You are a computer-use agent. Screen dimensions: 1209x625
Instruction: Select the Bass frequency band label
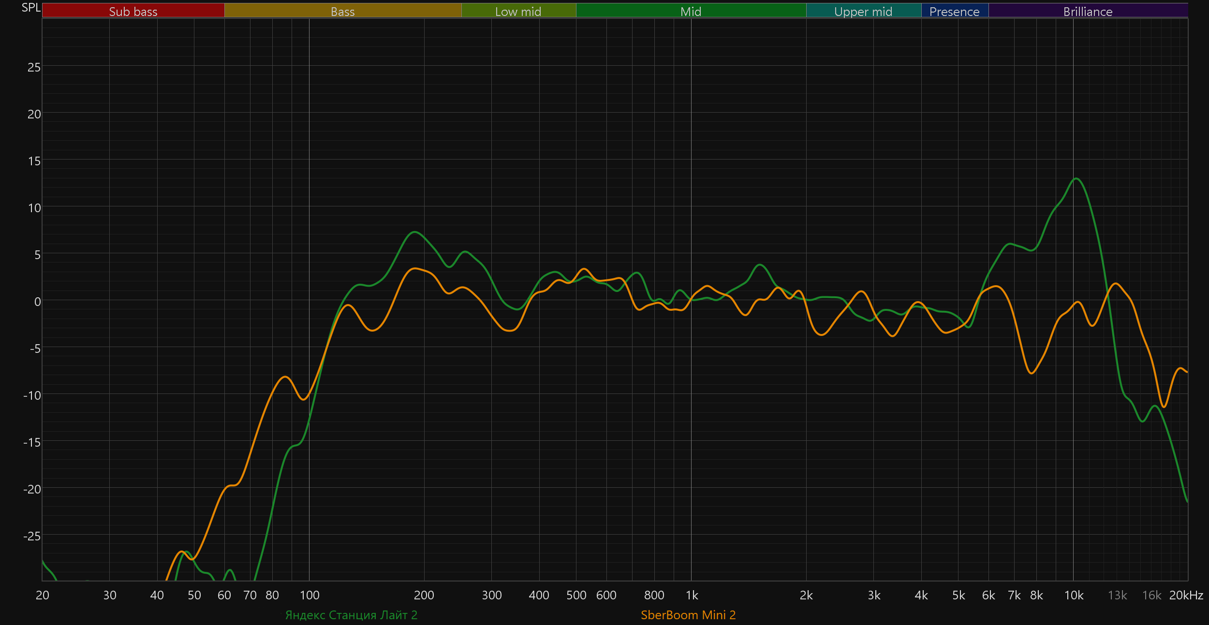tap(342, 11)
